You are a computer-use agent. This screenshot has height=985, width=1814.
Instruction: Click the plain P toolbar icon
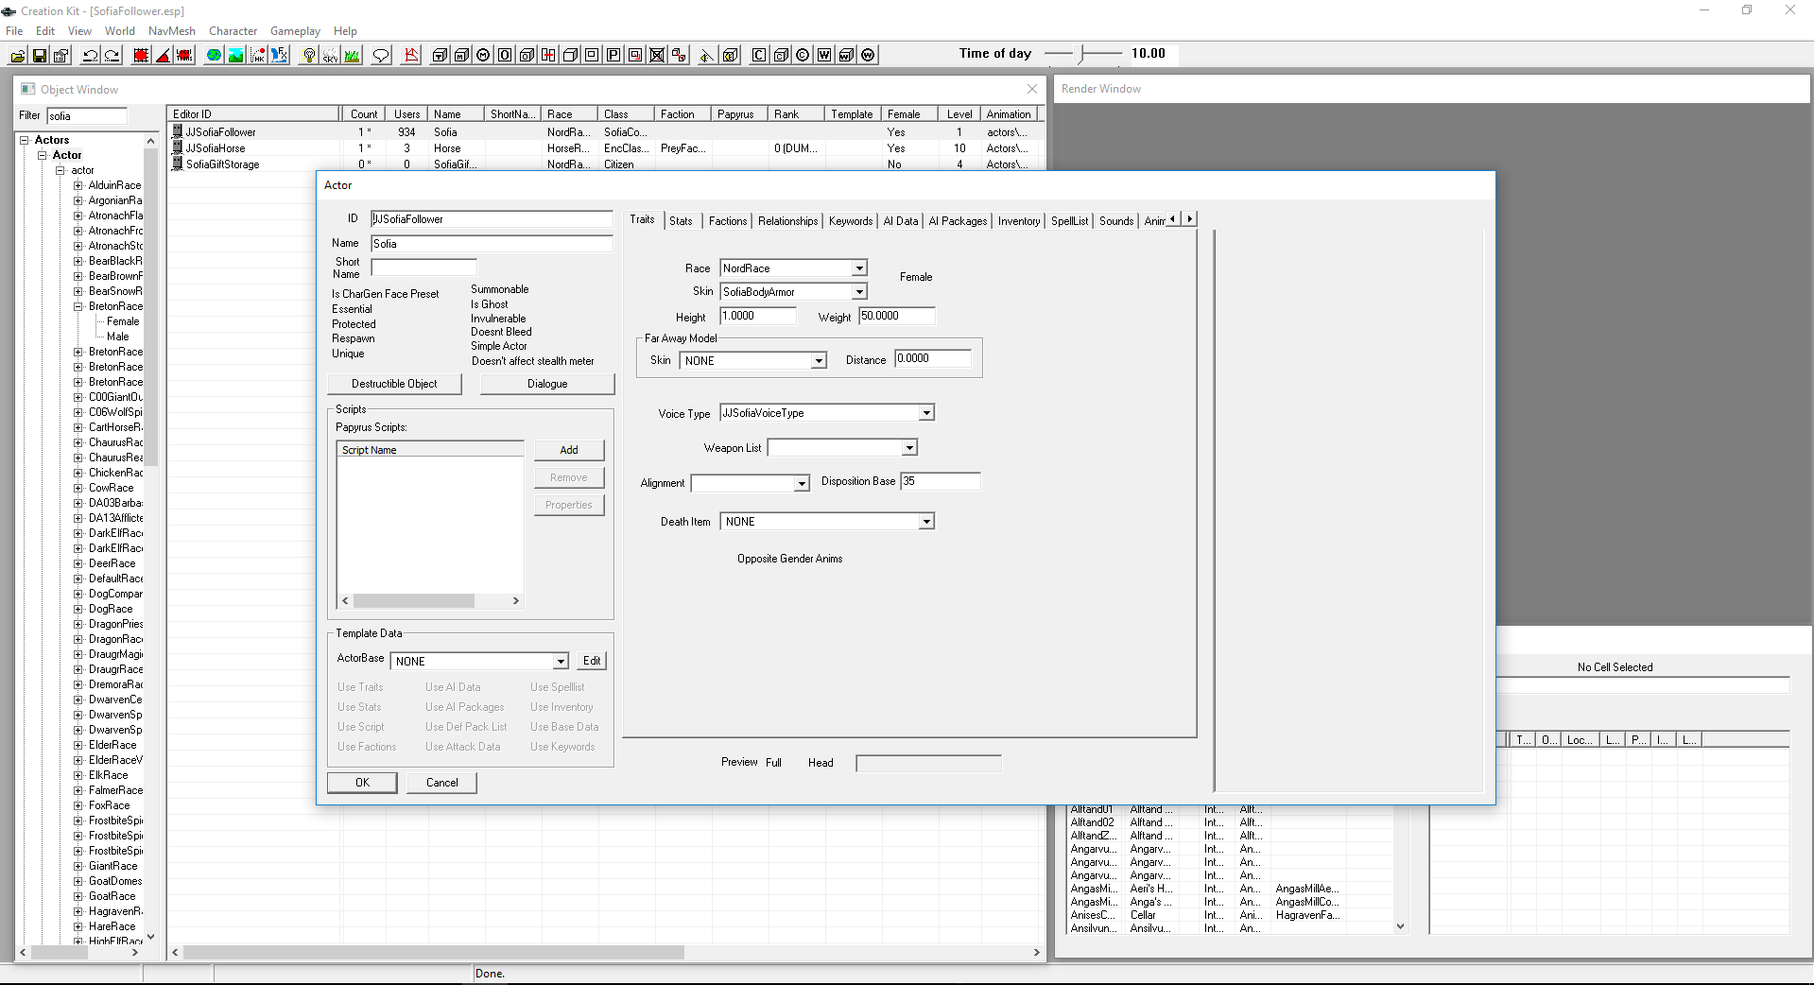[613, 55]
